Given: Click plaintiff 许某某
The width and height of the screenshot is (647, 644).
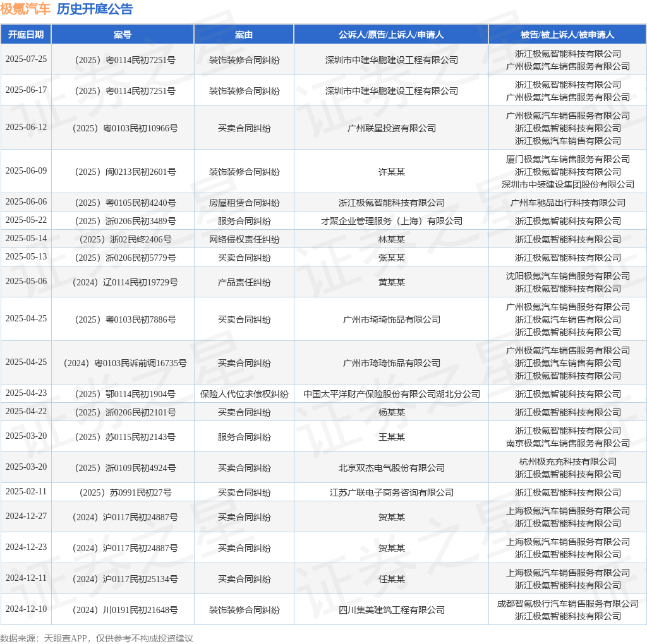Looking at the screenshot, I should tap(391, 172).
